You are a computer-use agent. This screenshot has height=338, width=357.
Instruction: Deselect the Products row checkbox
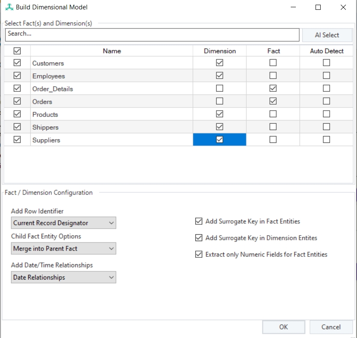click(x=17, y=114)
